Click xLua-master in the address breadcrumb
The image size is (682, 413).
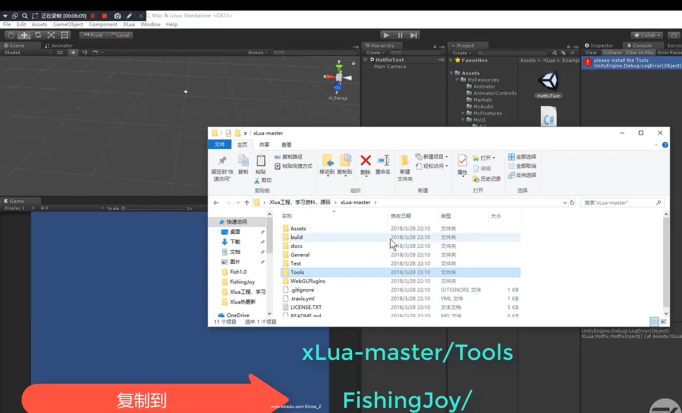(355, 203)
